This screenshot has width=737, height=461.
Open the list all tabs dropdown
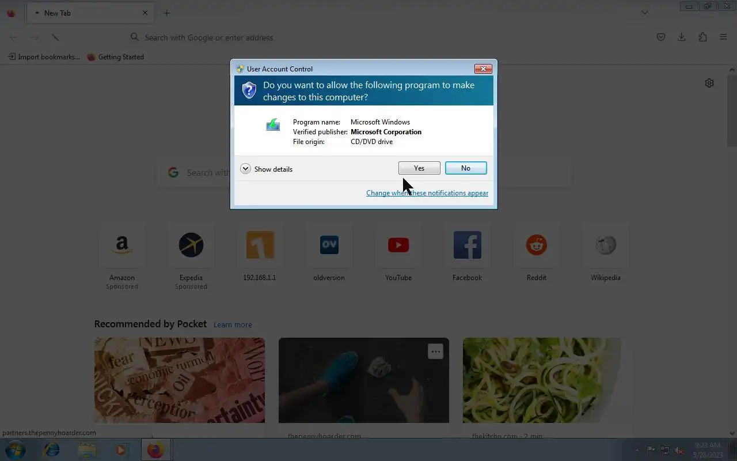(645, 13)
